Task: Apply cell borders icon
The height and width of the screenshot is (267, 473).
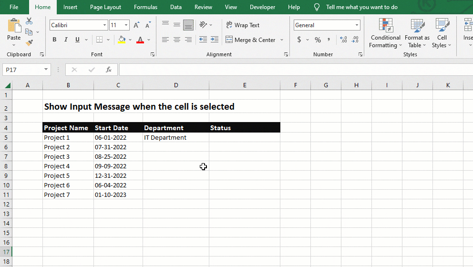Action: click(x=99, y=40)
